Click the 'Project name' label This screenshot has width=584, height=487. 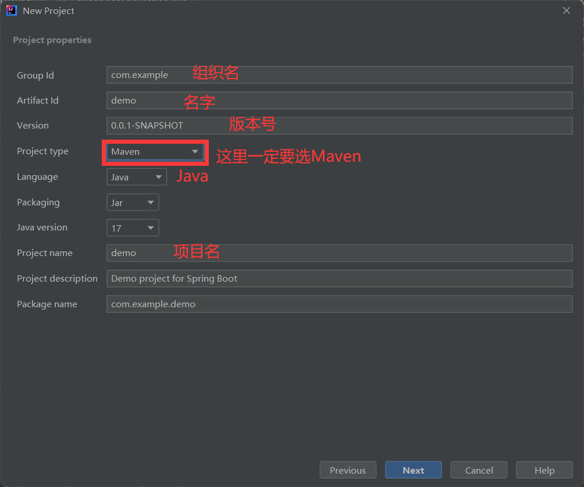45,253
